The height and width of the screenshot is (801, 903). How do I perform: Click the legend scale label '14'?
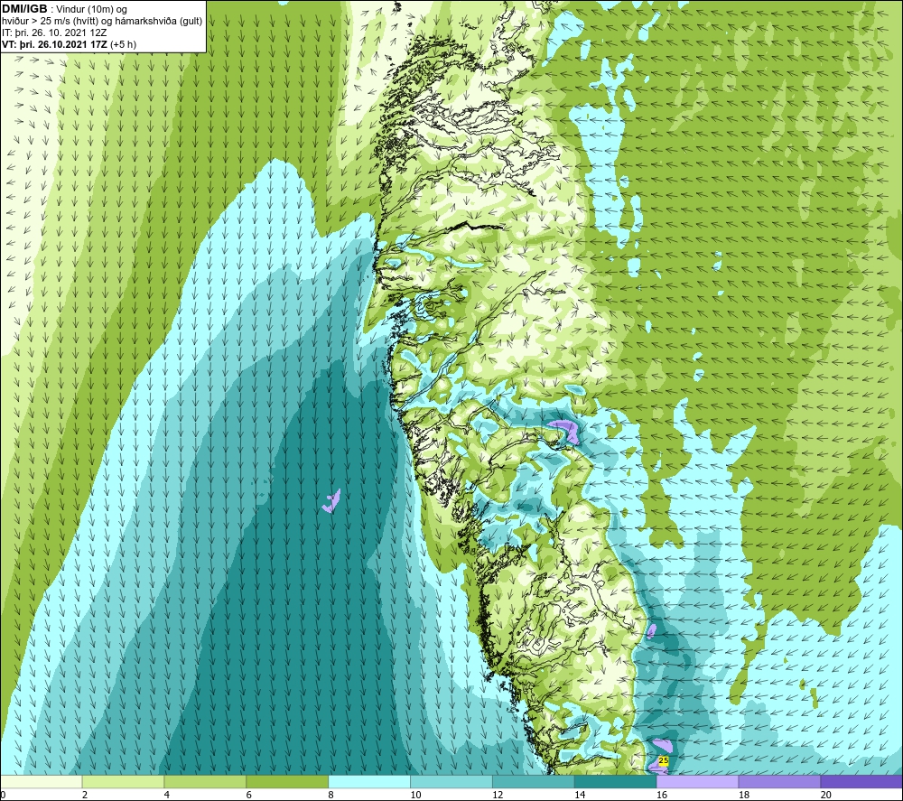click(580, 795)
